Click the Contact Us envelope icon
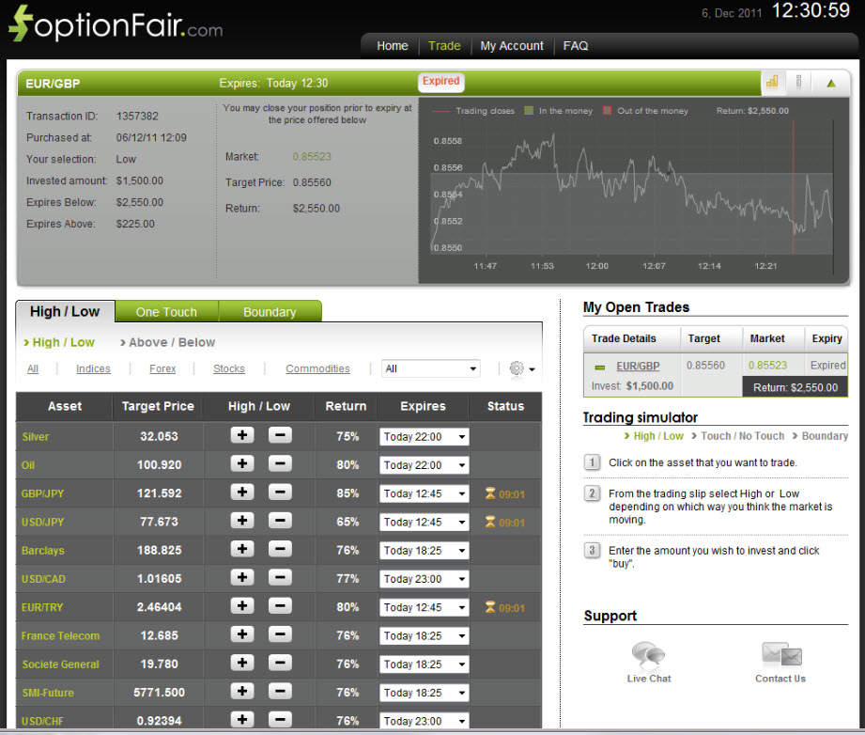865x735 pixels. point(780,654)
